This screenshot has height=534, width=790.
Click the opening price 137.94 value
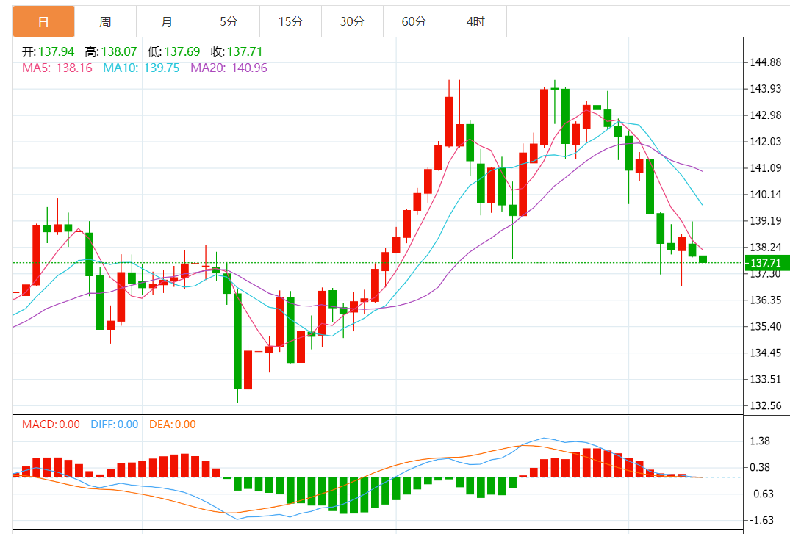pyautogui.click(x=56, y=51)
